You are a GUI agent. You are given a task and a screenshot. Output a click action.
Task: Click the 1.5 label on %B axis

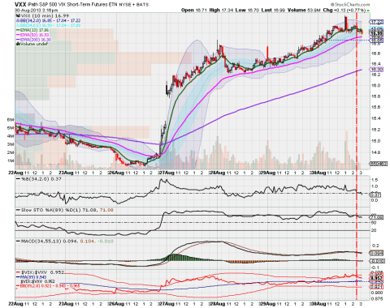pyautogui.click(x=375, y=180)
